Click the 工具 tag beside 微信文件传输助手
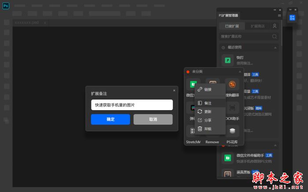 [x=269, y=155]
